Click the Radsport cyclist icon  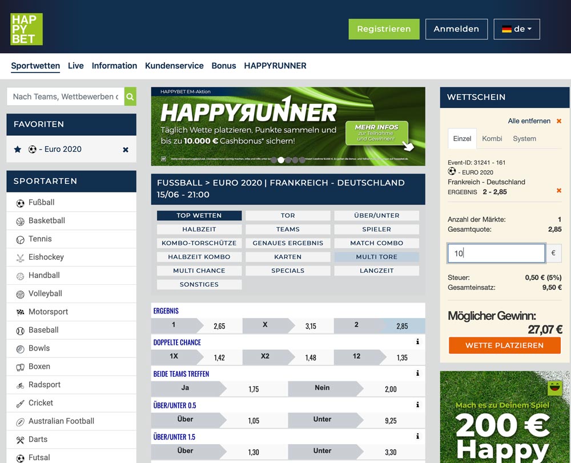pyautogui.click(x=21, y=385)
